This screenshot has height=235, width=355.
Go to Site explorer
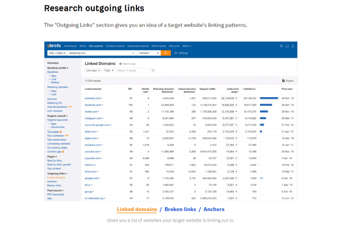pos(96,46)
